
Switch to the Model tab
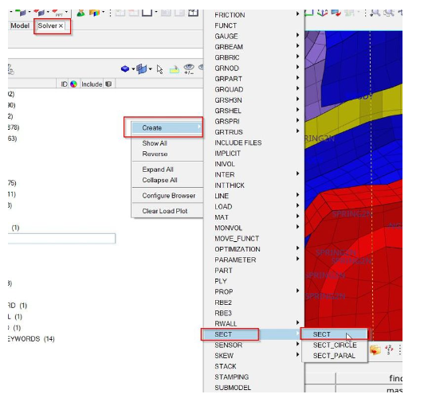click(x=20, y=26)
